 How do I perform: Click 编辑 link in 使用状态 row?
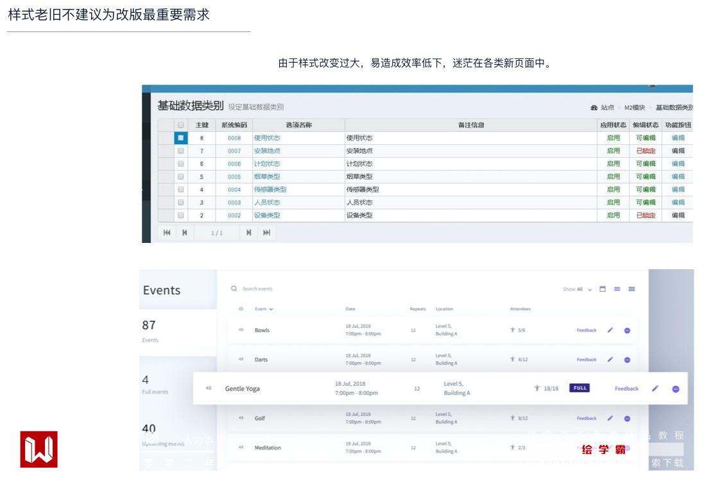(678, 138)
